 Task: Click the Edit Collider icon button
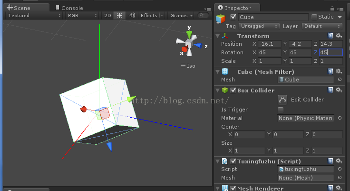[x=282, y=100]
